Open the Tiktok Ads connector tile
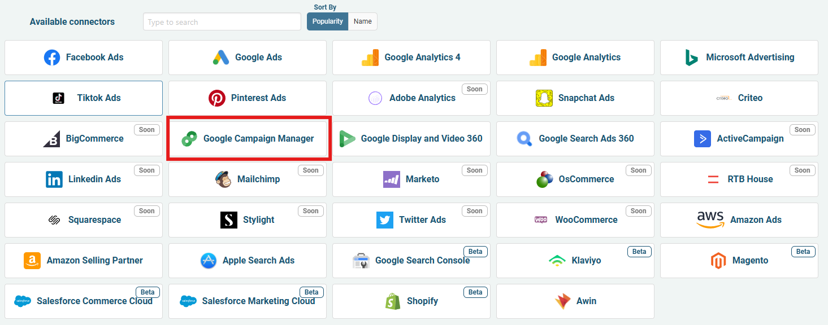828x325 pixels. 84,98
